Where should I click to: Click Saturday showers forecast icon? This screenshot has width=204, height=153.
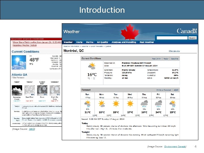pyautogui.click(x=173, y=104)
